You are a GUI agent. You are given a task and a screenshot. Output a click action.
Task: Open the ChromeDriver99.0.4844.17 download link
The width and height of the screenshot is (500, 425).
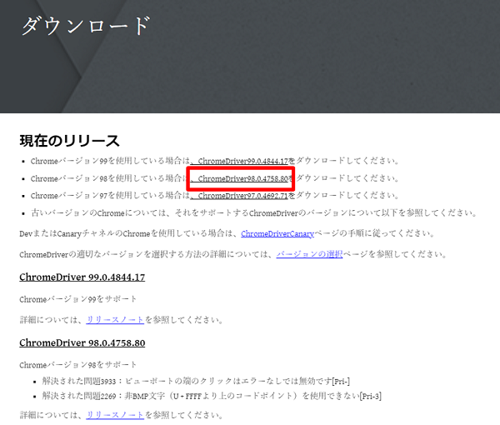pyautogui.click(x=239, y=161)
